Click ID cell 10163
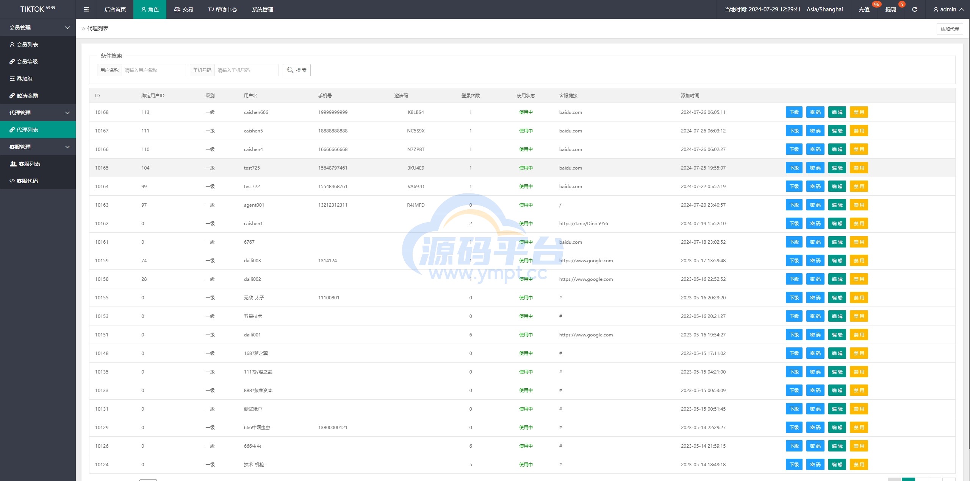This screenshot has width=970, height=481. click(x=102, y=205)
